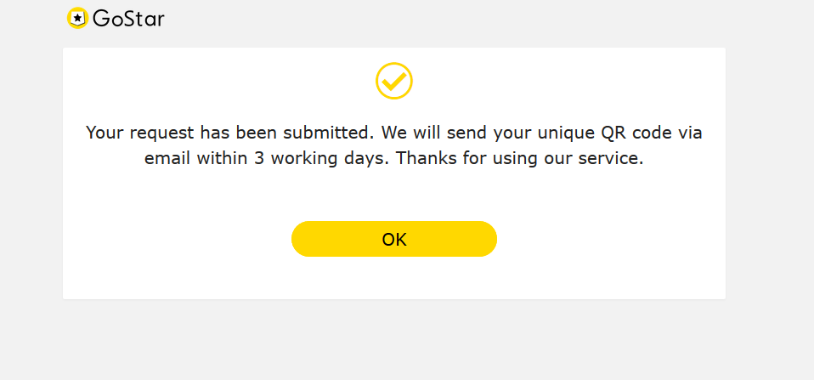Click the yellow checkmark success icon

[x=394, y=81]
